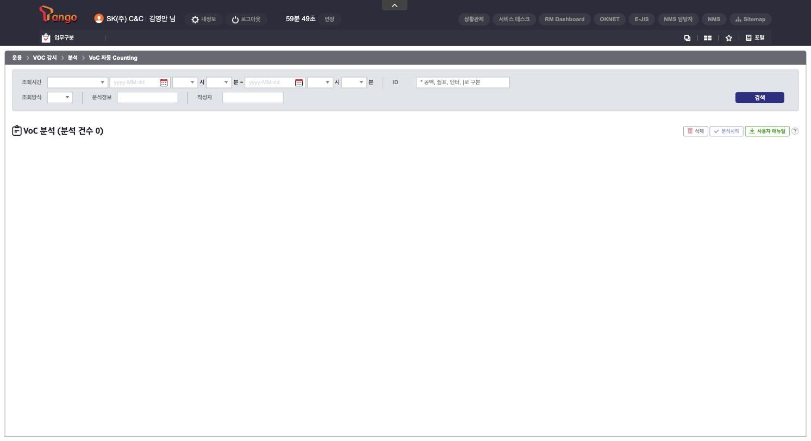Open the end minute dropdown

(354, 83)
